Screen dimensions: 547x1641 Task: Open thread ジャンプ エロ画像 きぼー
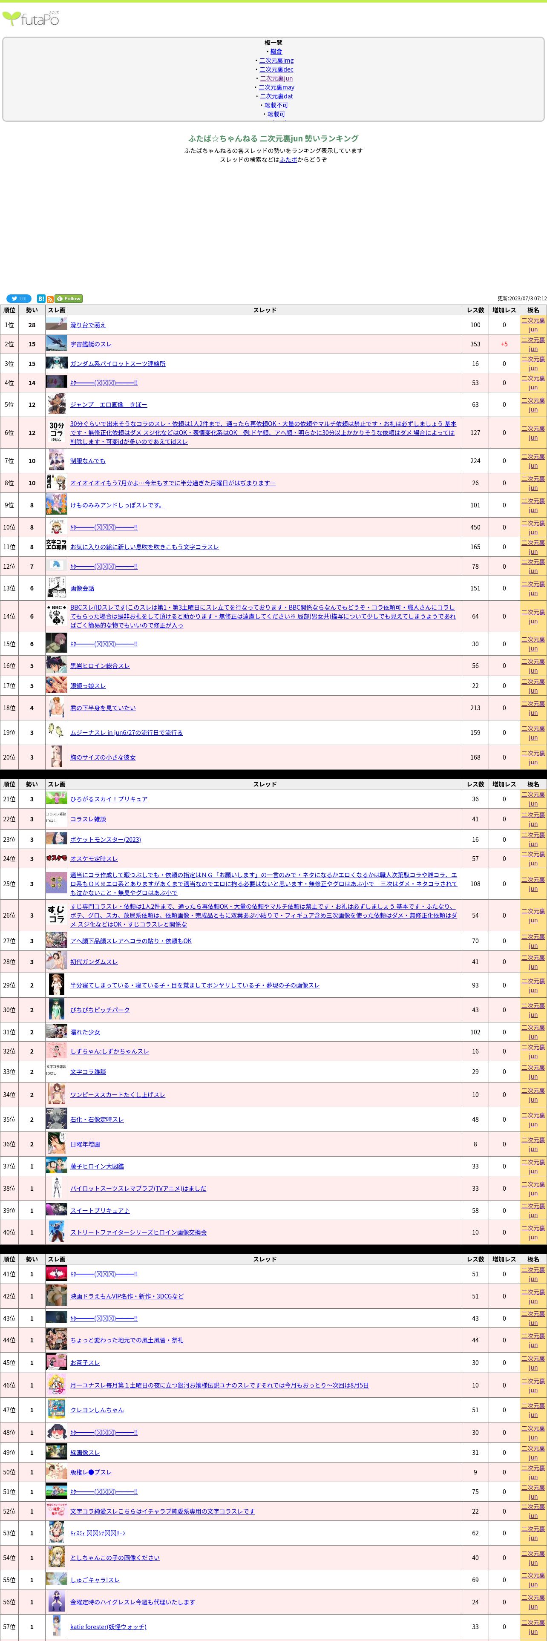tap(108, 405)
